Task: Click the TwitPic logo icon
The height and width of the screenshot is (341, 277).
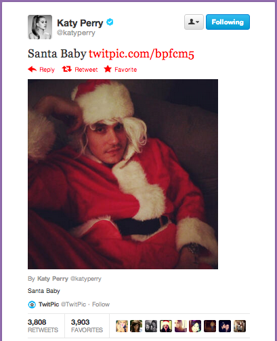Action: point(32,304)
